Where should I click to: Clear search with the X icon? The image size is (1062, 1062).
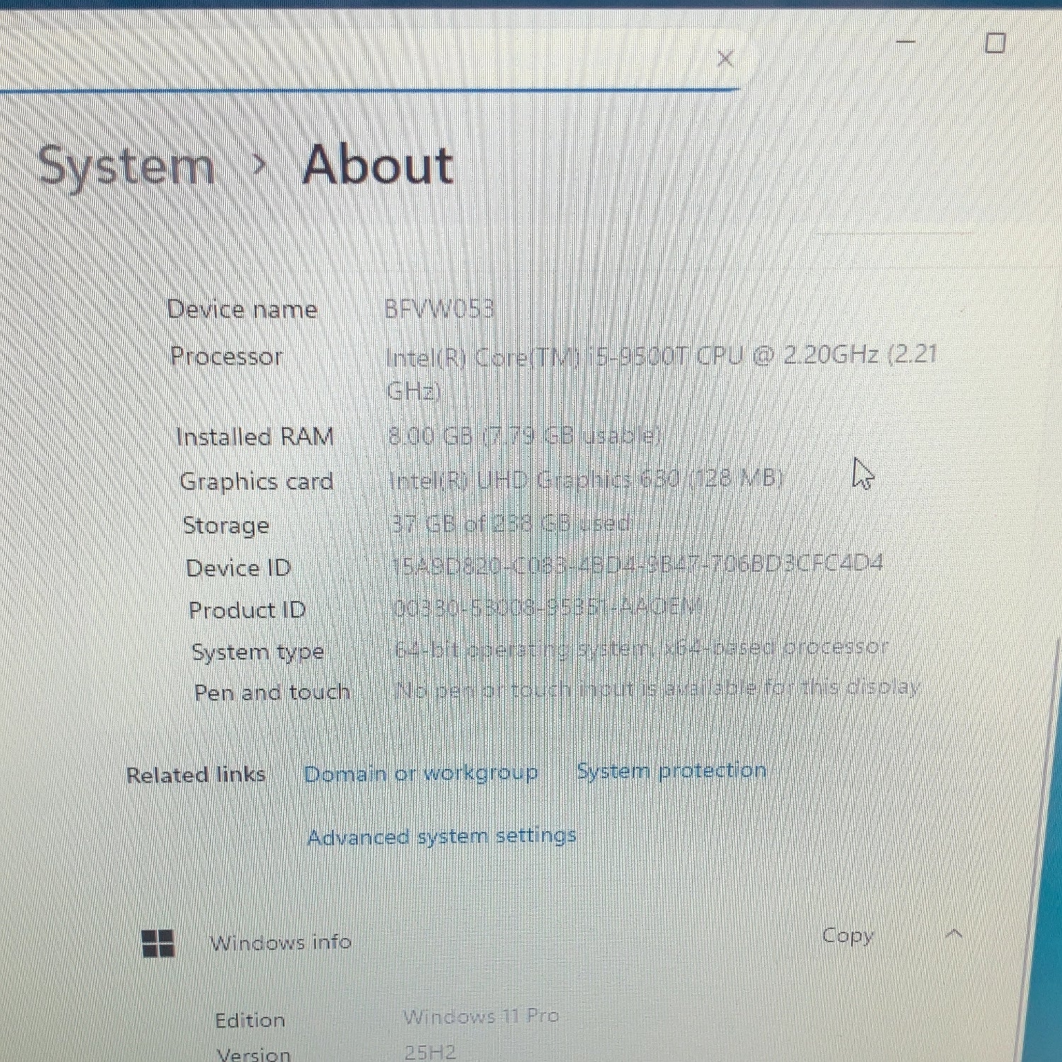click(725, 59)
